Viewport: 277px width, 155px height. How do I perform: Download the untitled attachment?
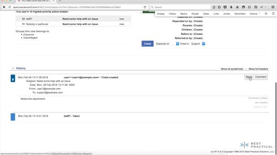point(258,98)
